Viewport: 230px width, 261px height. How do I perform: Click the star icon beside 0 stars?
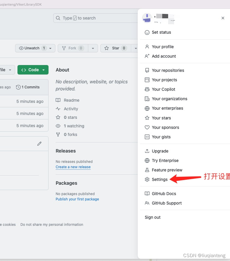point(58,117)
